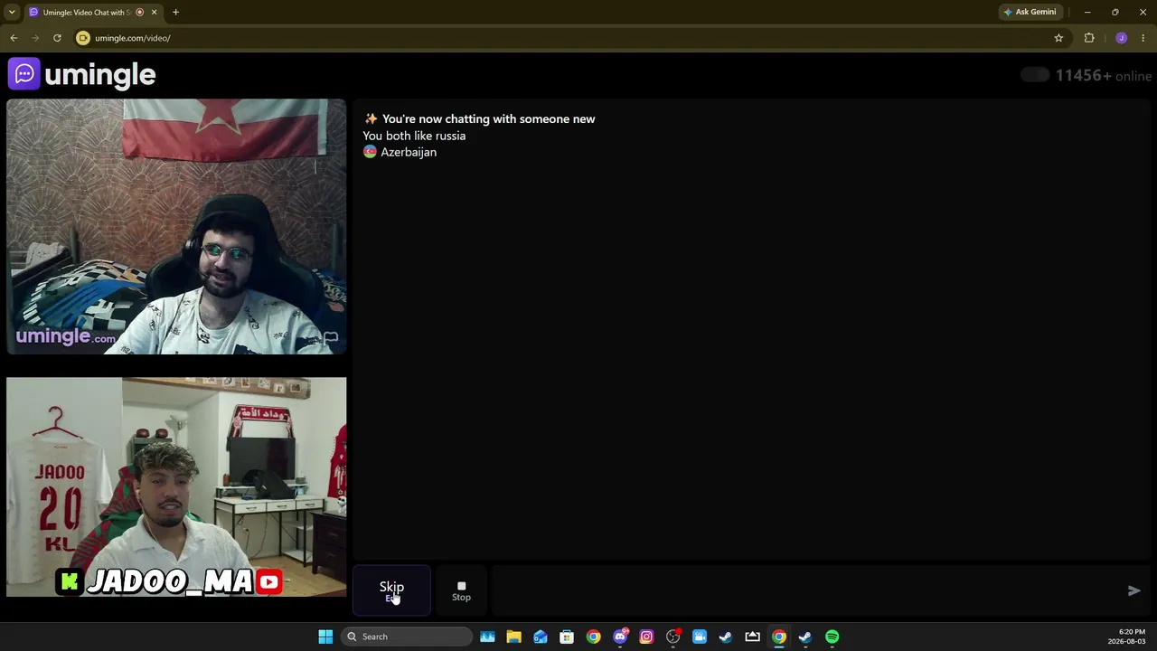
Task: Click the Umingle logo in the page header
Action: [82, 74]
